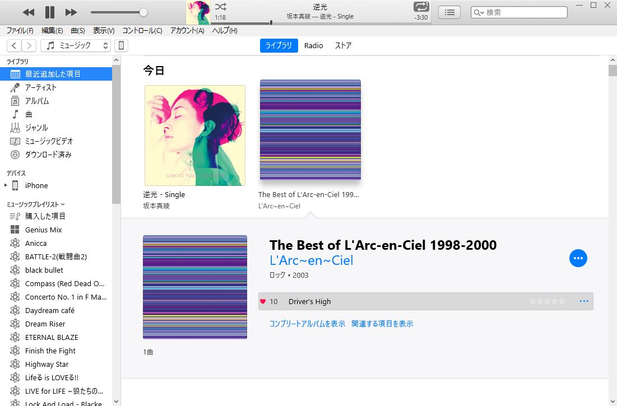Open the blue album more-options button
617x406 pixels.
[x=578, y=258]
